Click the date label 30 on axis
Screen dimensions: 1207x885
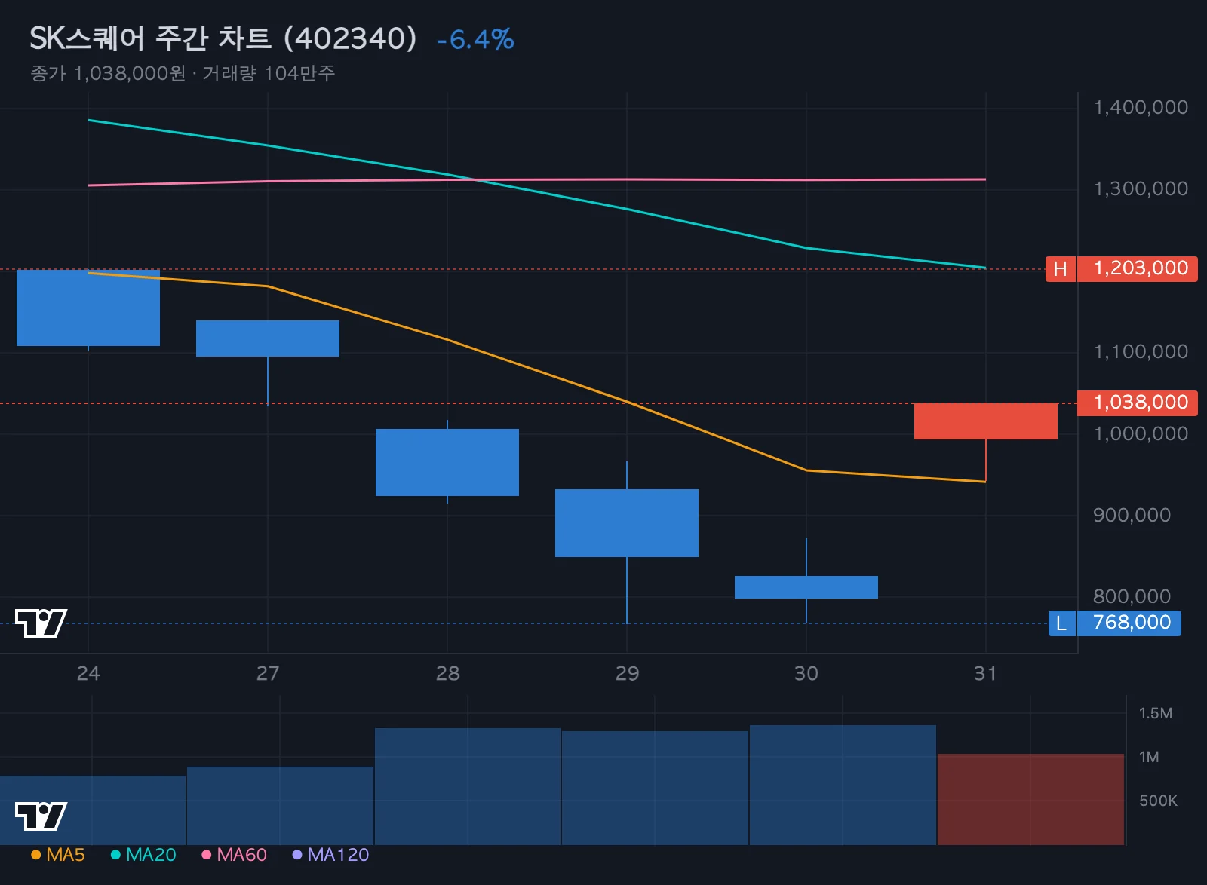pyautogui.click(x=806, y=673)
